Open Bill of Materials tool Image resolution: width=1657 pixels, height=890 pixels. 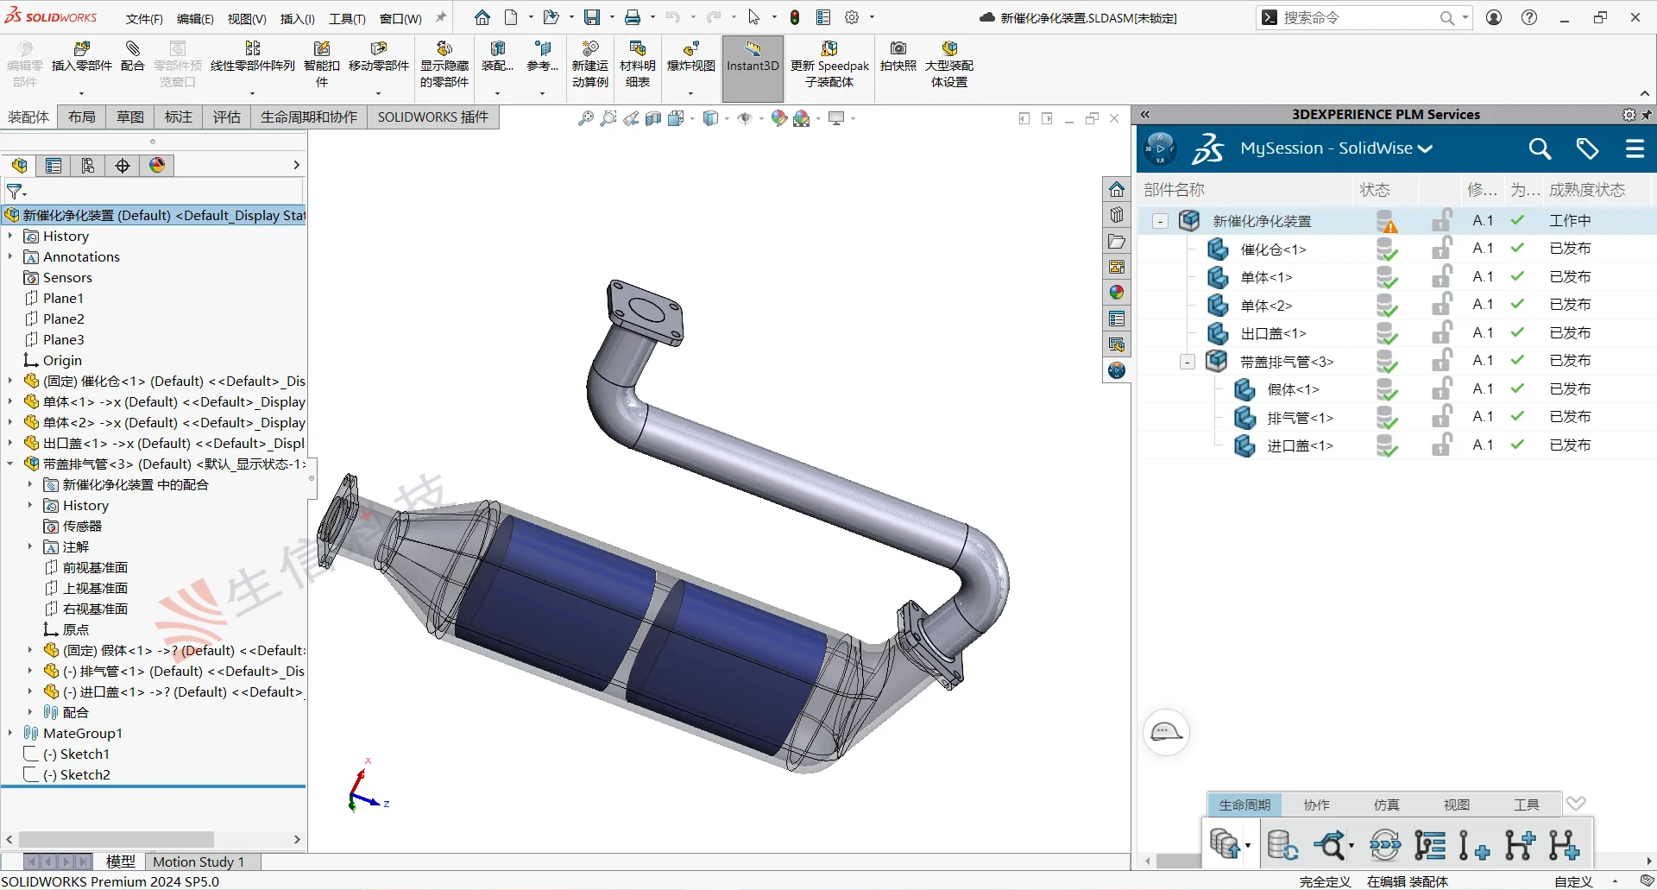click(638, 64)
